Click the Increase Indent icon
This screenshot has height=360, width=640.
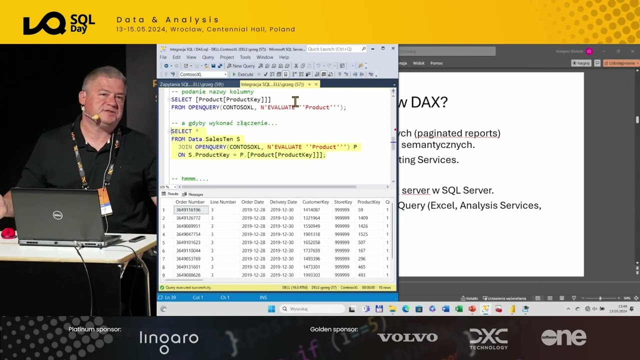click(361, 74)
